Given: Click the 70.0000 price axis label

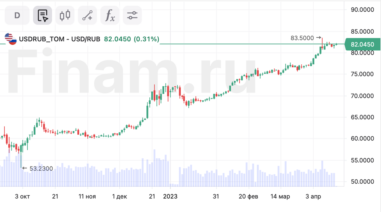Looking at the screenshot, I should [x=362, y=96].
